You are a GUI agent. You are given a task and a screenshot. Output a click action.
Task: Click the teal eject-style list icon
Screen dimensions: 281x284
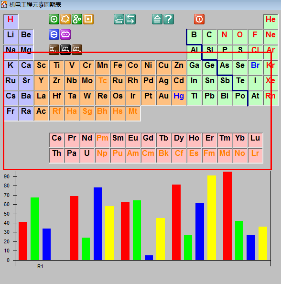[x=157, y=19]
